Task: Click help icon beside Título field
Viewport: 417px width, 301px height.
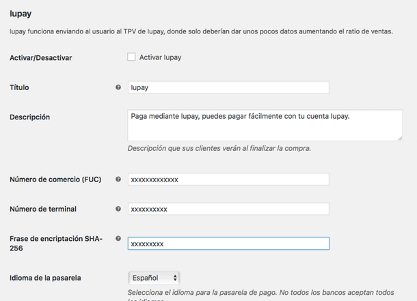Action: click(118, 87)
